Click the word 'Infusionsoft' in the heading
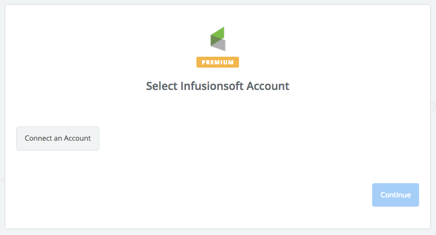The width and height of the screenshot is (436, 235). click(x=212, y=86)
